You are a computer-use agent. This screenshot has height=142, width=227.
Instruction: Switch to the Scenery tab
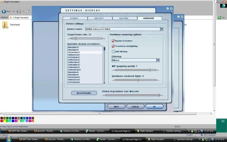(74, 18)
